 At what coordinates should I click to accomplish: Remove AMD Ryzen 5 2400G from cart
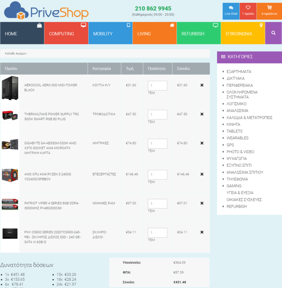coord(202,174)
